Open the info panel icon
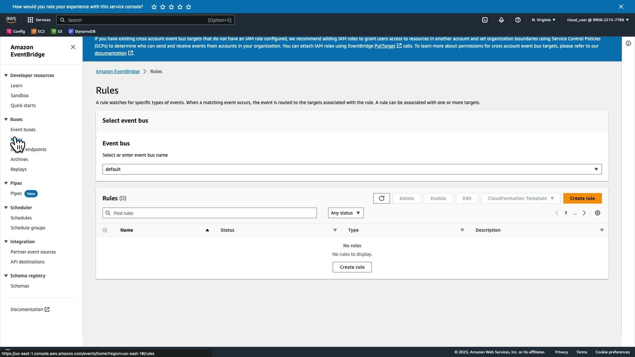This screenshot has width=635, height=357. 628,43
